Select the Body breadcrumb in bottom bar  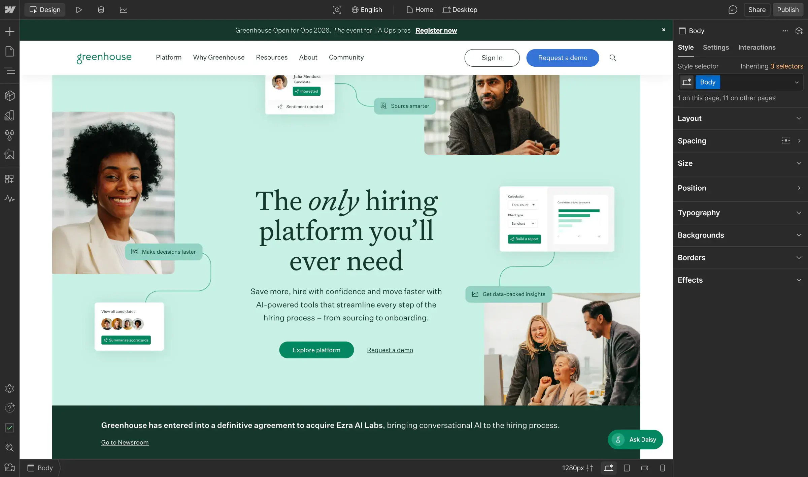pyautogui.click(x=40, y=468)
